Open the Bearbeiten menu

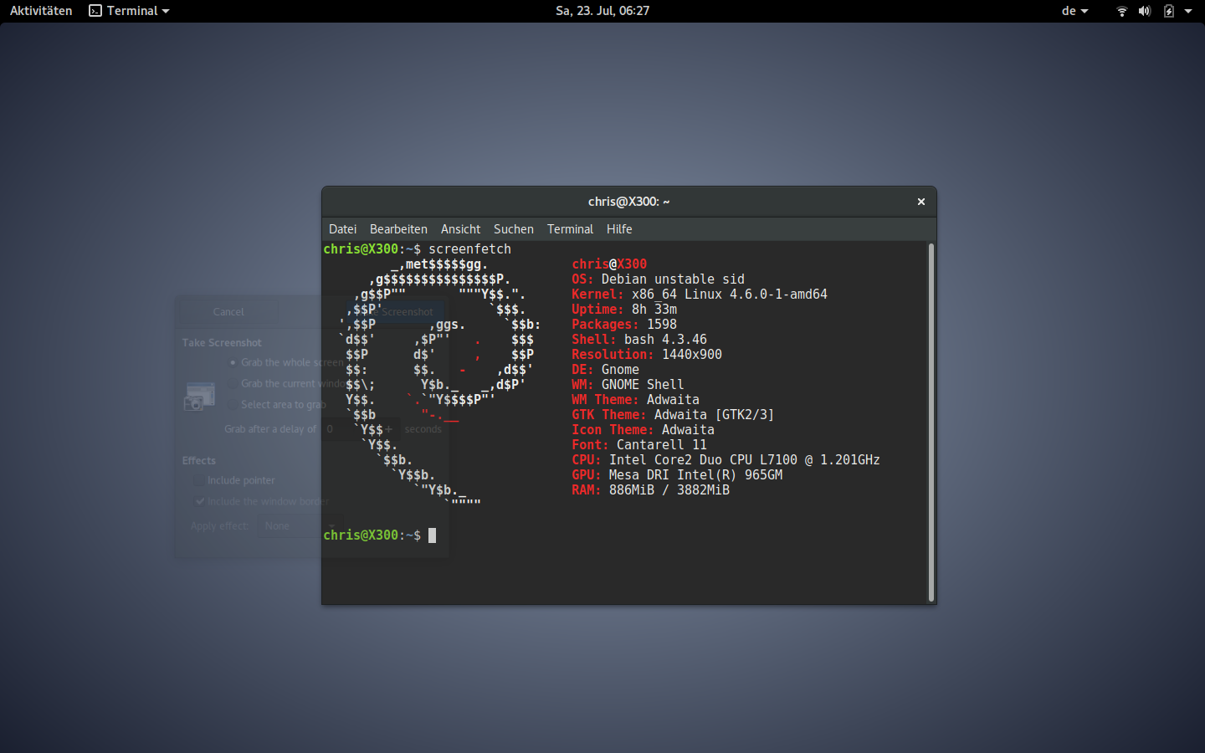pyautogui.click(x=398, y=229)
